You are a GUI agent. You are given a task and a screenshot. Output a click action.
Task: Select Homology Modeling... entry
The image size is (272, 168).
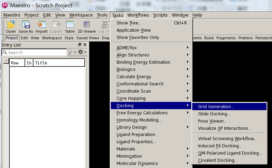pyautogui.click(x=151, y=120)
